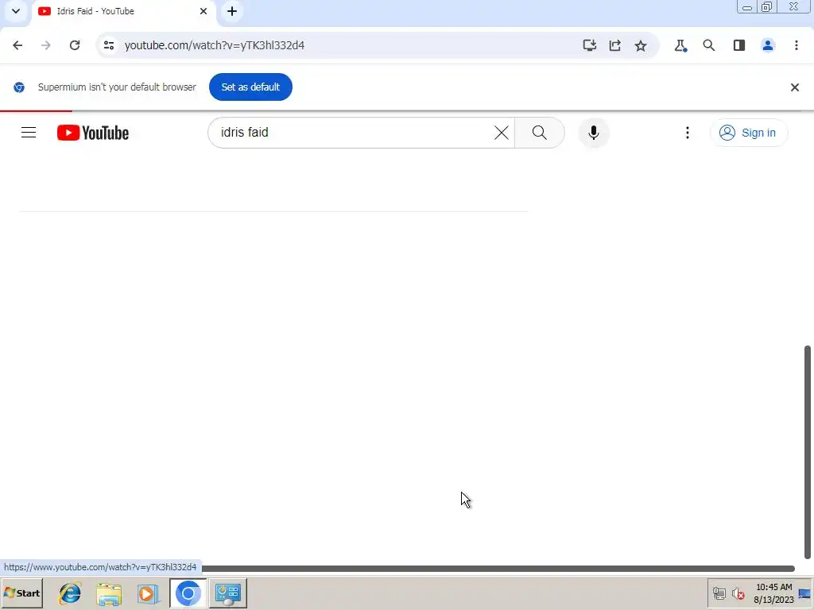Screen dimensions: 814x610
Task: Sign in to YouTube
Action: click(x=749, y=133)
